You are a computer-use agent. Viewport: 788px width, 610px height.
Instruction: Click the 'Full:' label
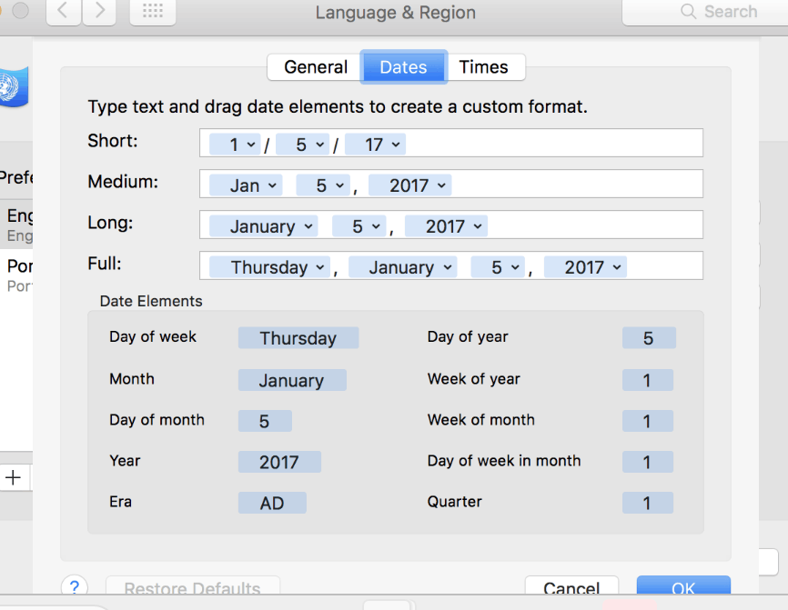(x=105, y=263)
